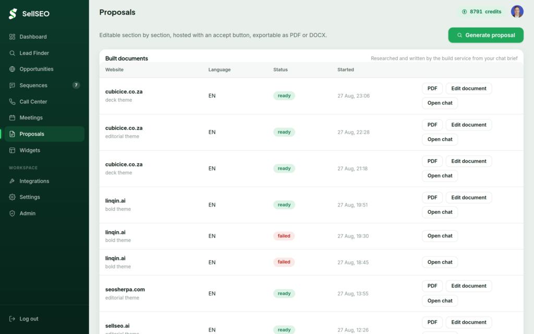This screenshot has height=334, width=534.
Task: Edit document for linqin.ai ready row
Action: (469, 198)
